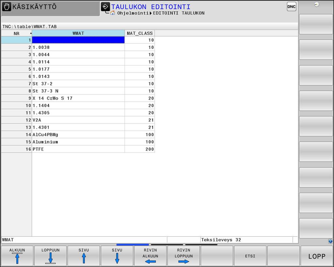The image size is (334, 267).
Task: Click row number 9 in NR column
Action: tap(16, 98)
